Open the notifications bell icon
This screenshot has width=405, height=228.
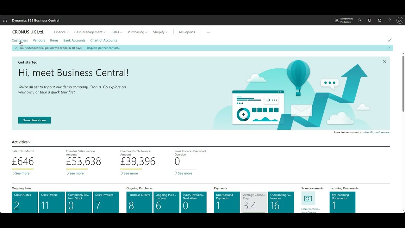tap(369, 20)
